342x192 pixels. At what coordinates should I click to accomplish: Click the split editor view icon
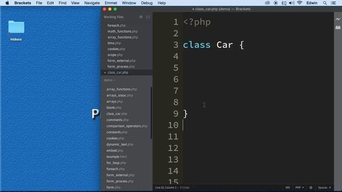pyautogui.click(x=147, y=17)
